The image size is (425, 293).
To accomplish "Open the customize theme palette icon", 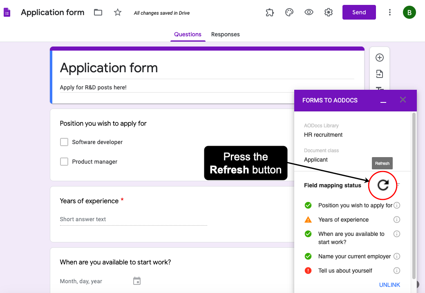I will [289, 12].
